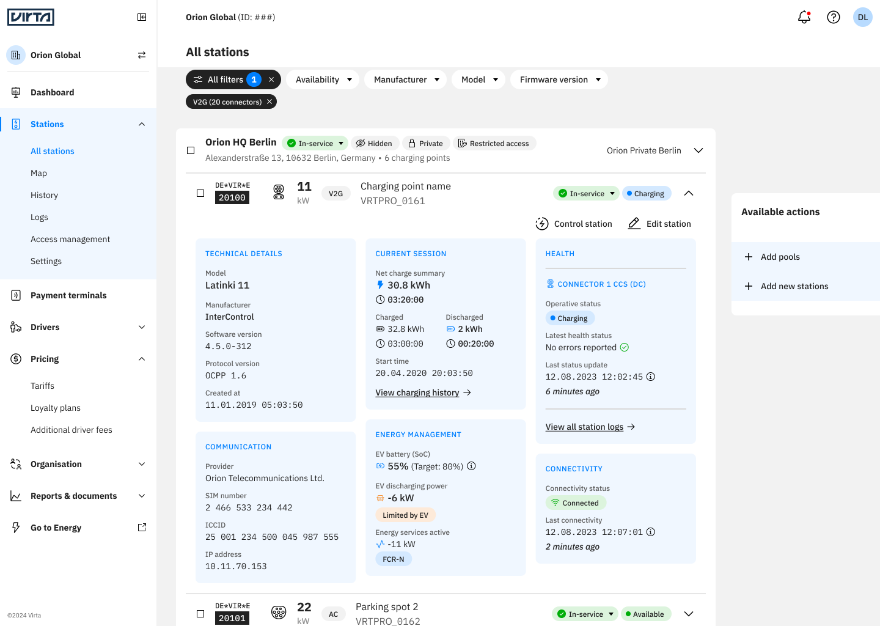This screenshot has width=880, height=626.
Task: Open help question mark icon
Action: [834, 17]
